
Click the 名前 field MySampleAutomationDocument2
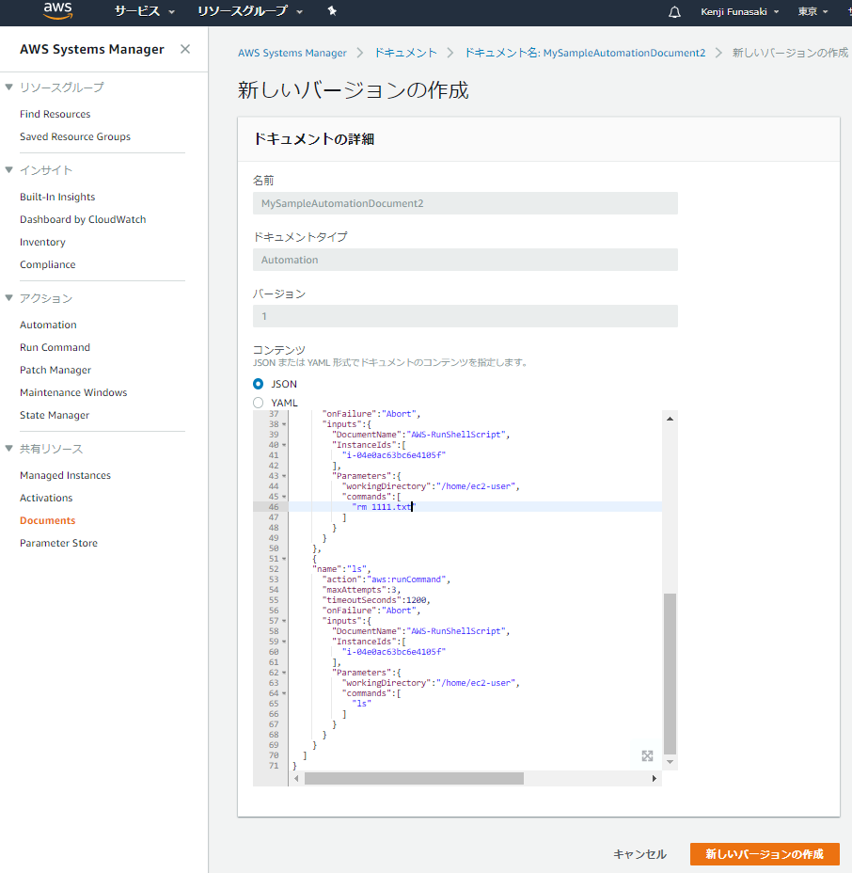click(x=465, y=203)
